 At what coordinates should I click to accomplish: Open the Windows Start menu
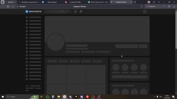tap(3, 97)
